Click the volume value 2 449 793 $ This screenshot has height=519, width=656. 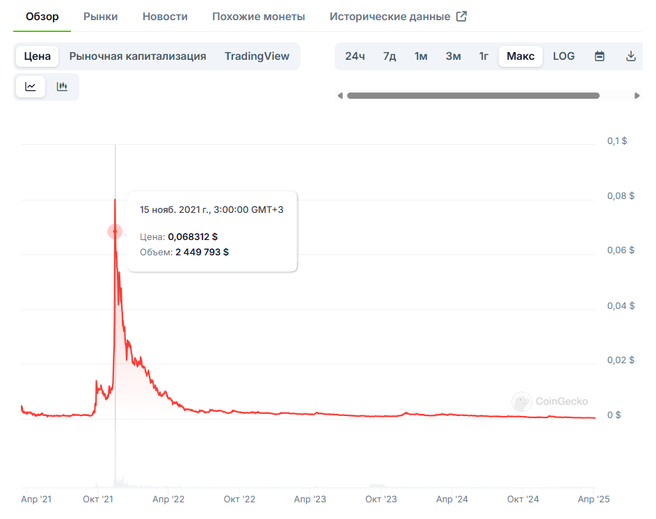[202, 252]
